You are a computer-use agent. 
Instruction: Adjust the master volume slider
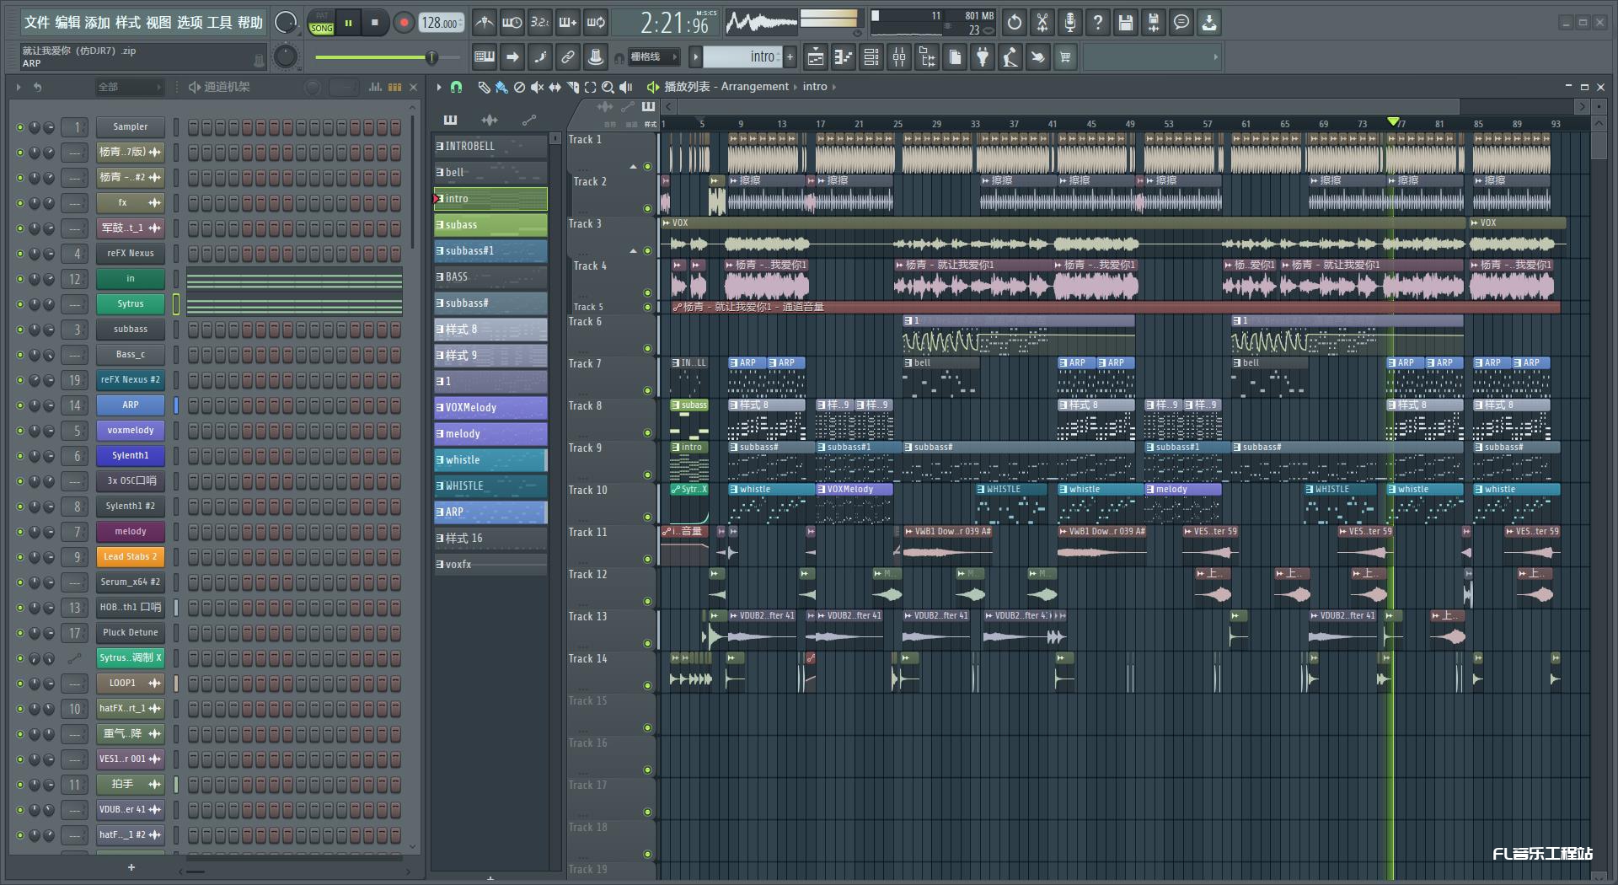(x=388, y=57)
